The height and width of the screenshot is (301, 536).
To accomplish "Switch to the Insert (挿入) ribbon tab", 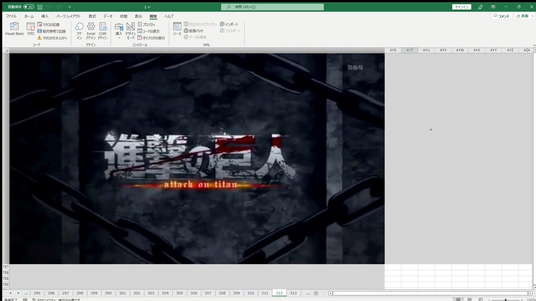I will 45,16.
